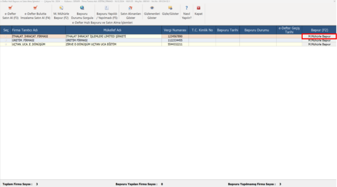Click the Gizlenenleri Göster eye icon

coord(152,8)
